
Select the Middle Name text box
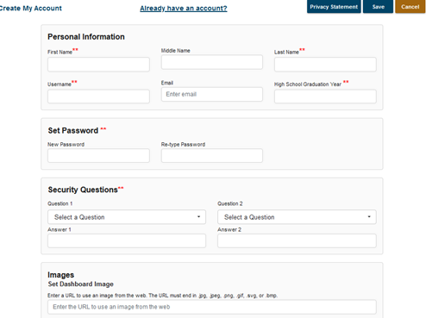212,62
